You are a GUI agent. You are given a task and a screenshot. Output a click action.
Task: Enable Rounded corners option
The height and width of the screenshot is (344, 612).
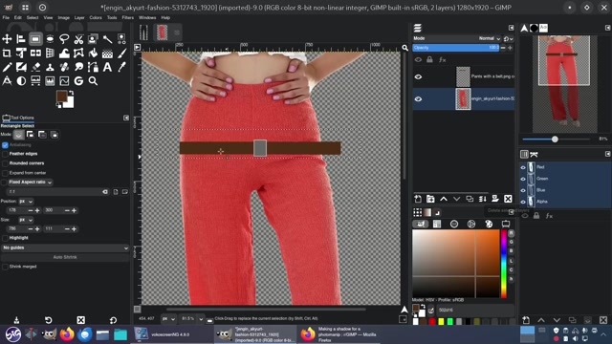[5, 163]
